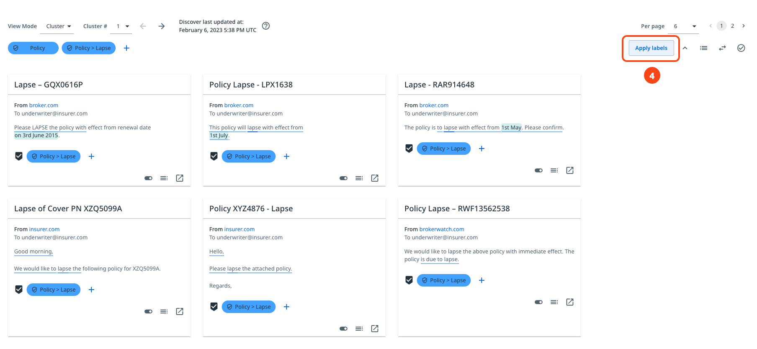Screen dimensions: 757x349
Task: Click the help icon beside the Discover update time
Action: [x=266, y=26]
